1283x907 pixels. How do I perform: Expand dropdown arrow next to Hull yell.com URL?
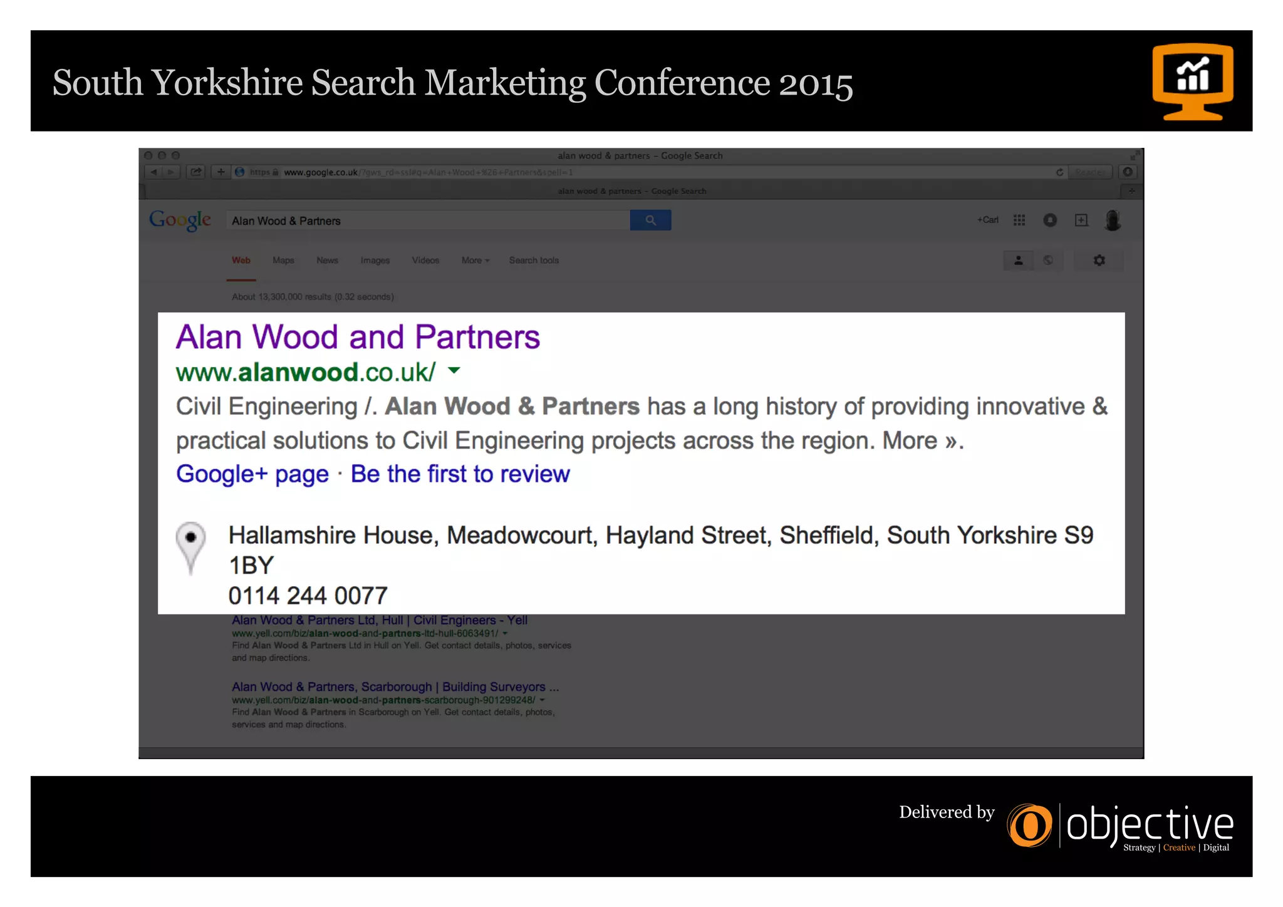[x=505, y=633]
